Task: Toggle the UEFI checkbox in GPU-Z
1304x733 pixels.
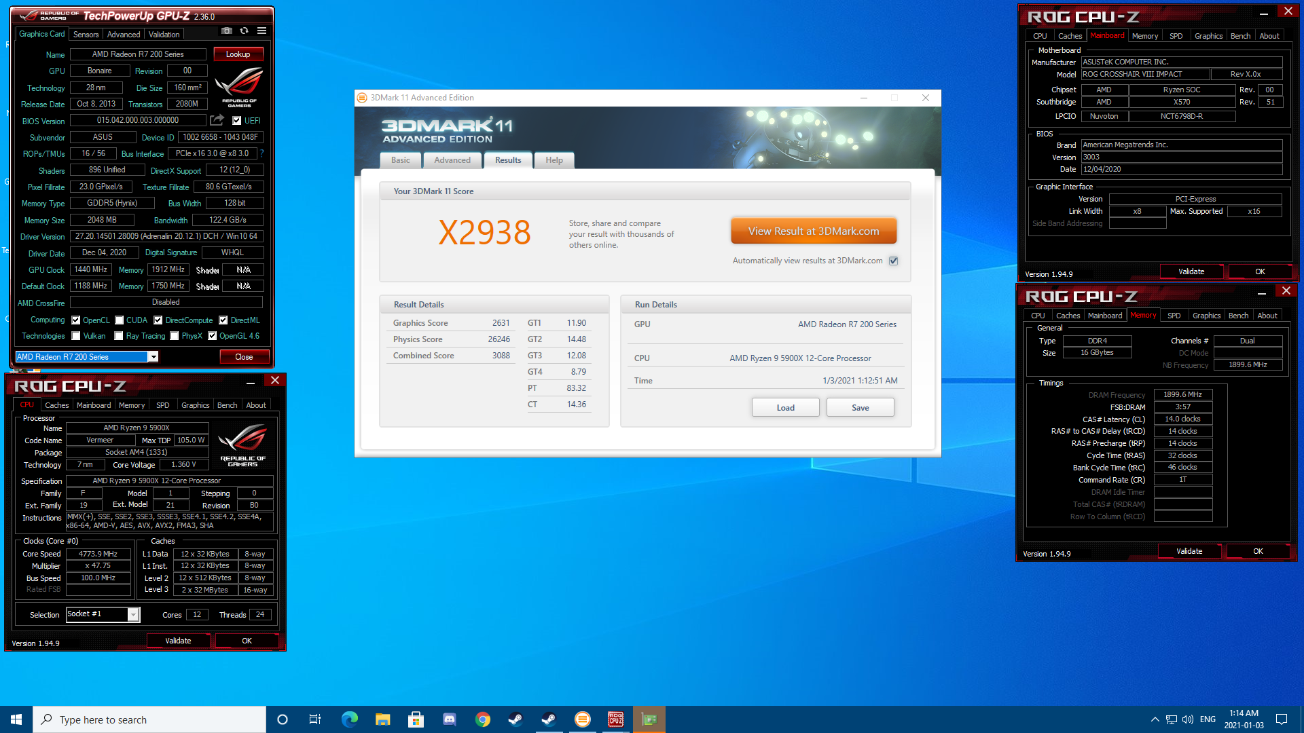Action: click(x=236, y=121)
